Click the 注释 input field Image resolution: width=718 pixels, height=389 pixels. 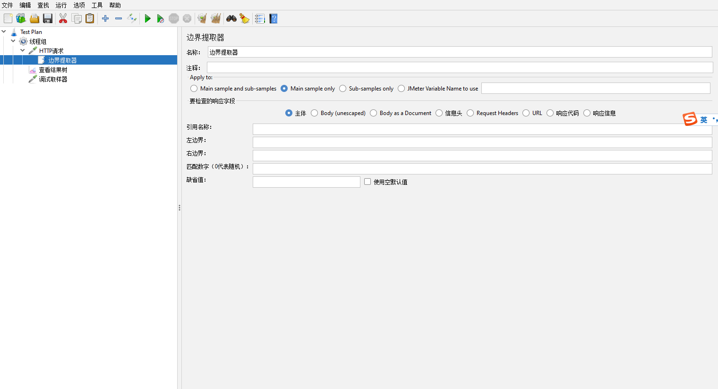click(x=460, y=67)
